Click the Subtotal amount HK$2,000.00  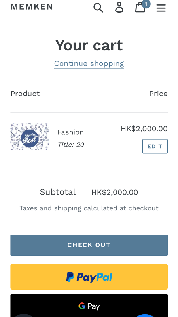click(x=115, y=192)
